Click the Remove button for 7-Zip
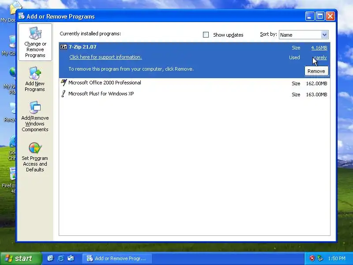 (x=316, y=71)
